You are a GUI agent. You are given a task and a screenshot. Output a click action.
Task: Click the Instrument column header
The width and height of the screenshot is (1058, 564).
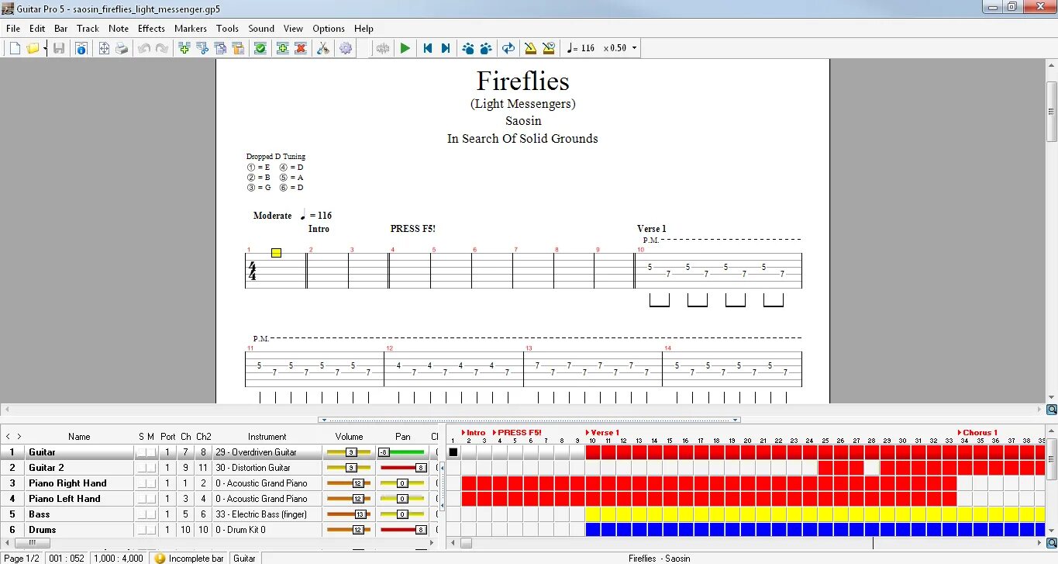point(267,437)
